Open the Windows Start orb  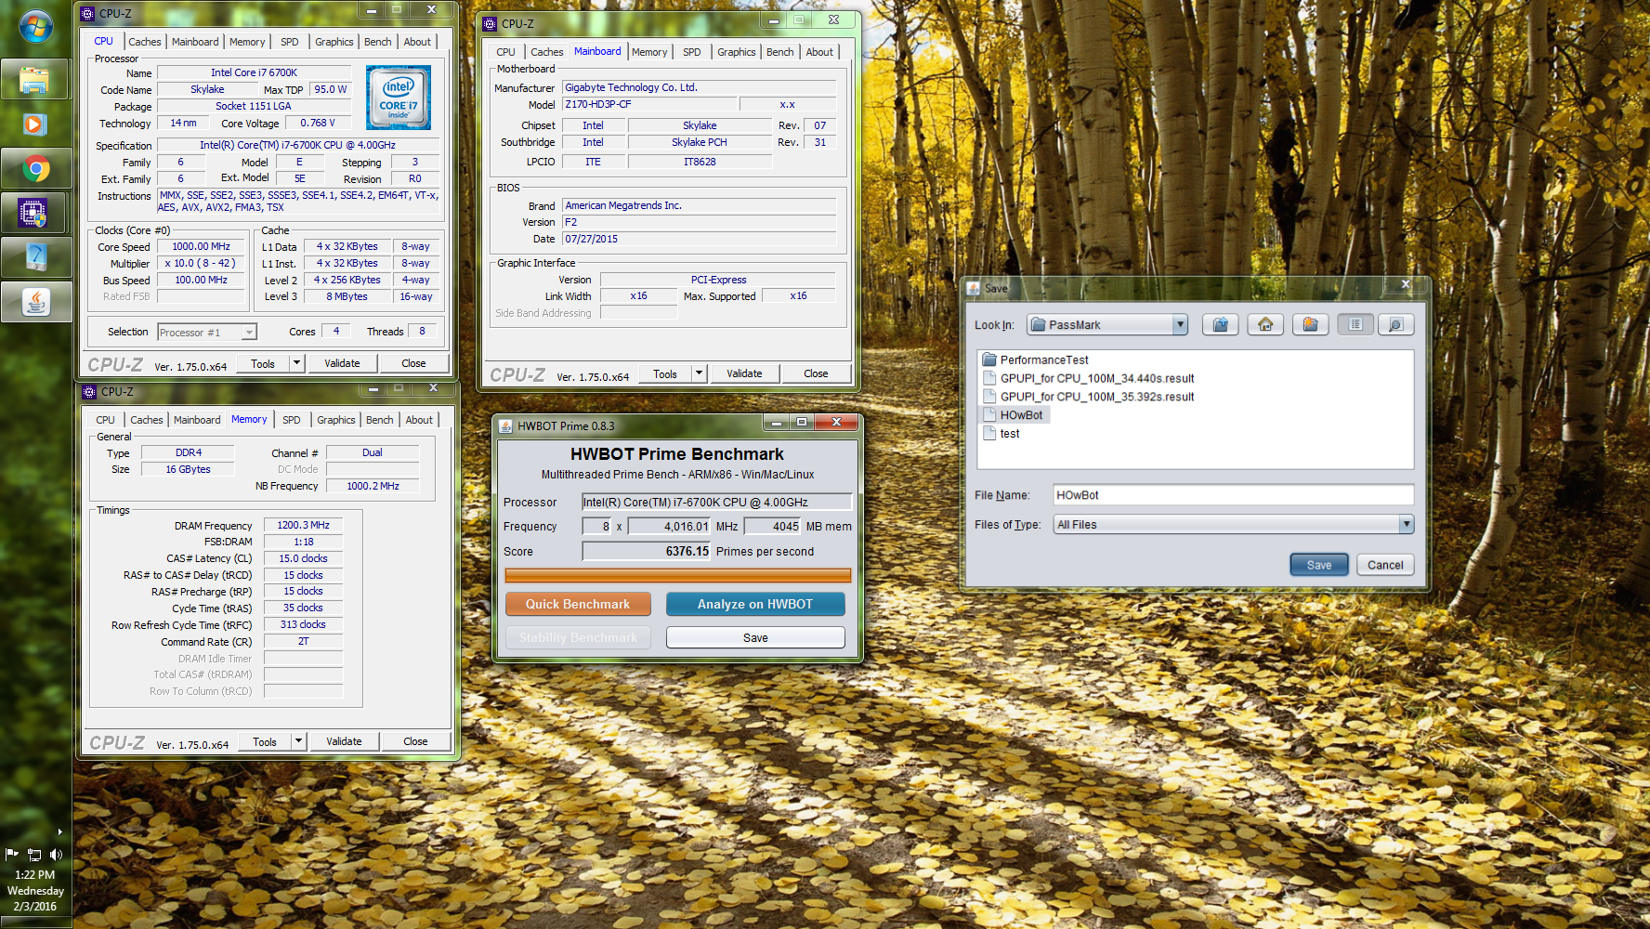point(35,26)
